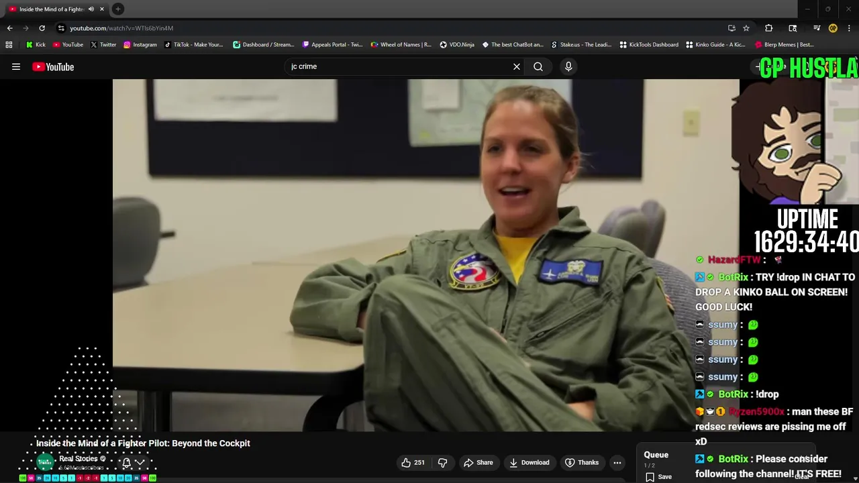
Task: Go to YouTube home via logo
Action: click(53, 66)
